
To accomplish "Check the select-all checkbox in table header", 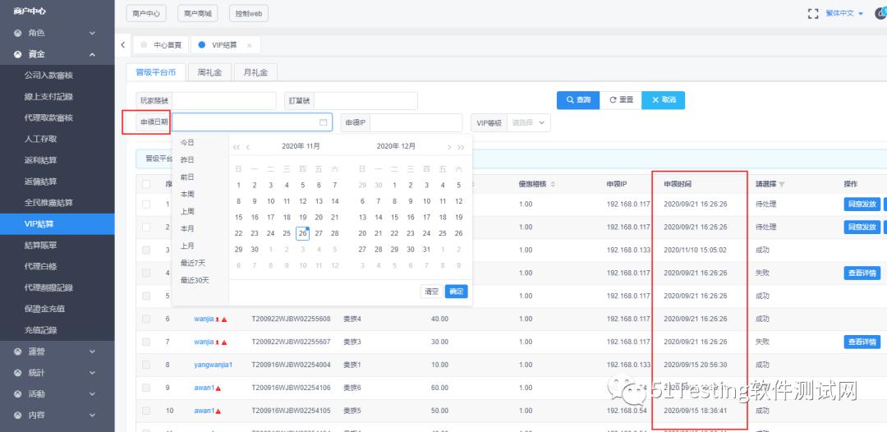I will pos(146,184).
